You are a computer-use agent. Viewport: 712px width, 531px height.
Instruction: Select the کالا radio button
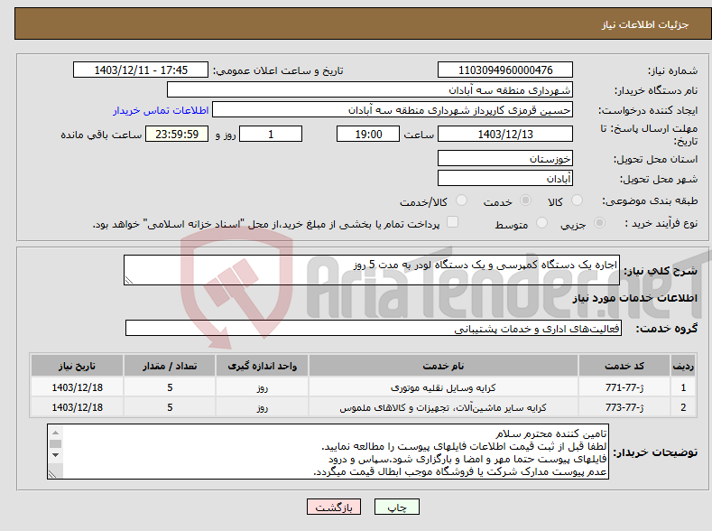pyautogui.click(x=577, y=200)
